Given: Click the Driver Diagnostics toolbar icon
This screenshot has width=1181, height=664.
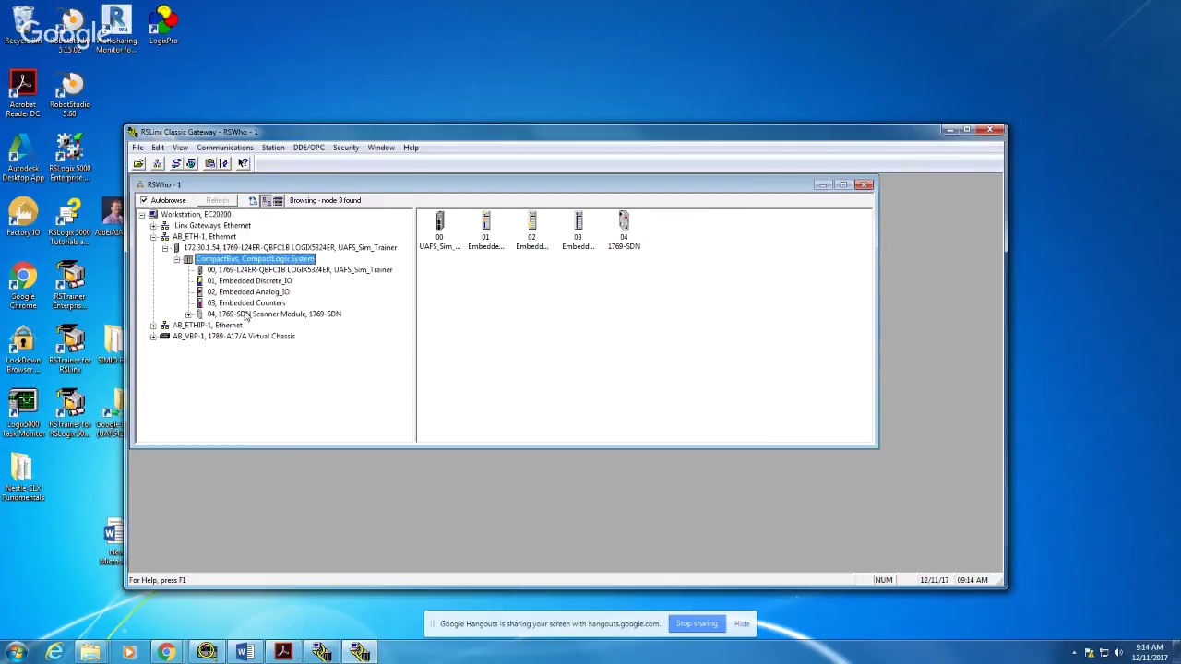Looking at the screenshot, I should 191,163.
